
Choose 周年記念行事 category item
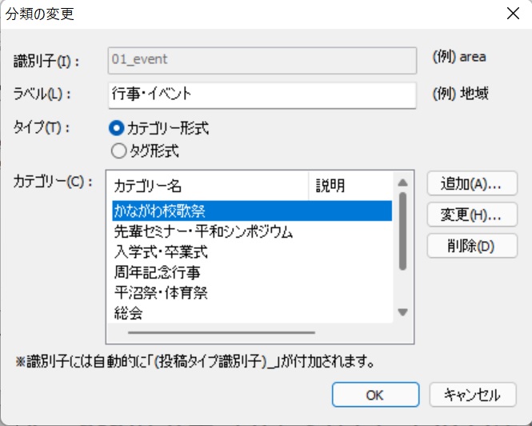point(156,272)
